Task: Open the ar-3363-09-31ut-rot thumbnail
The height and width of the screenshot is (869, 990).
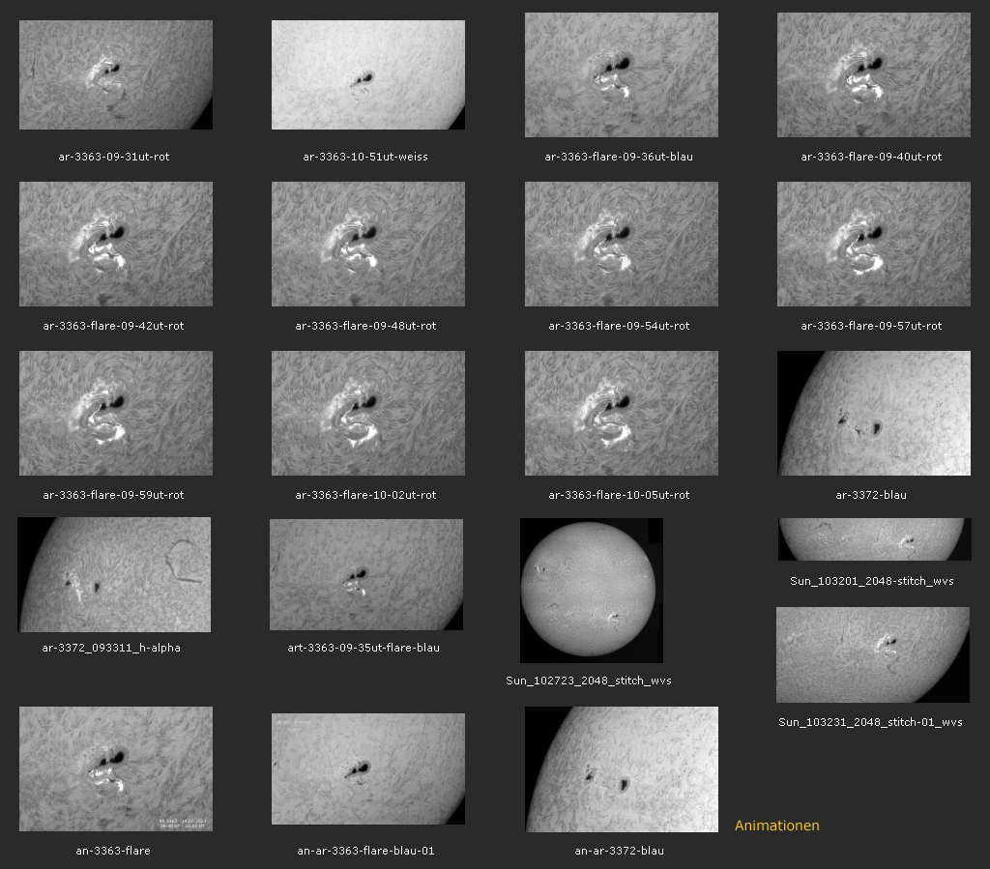Action: tap(116, 75)
